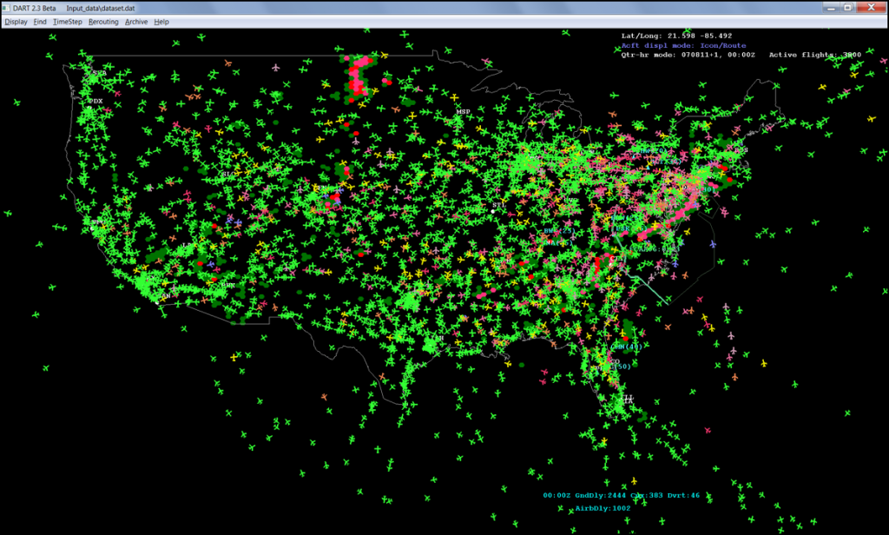
Task: Click the DART application icon in title bar
Action: (x=6, y=8)
